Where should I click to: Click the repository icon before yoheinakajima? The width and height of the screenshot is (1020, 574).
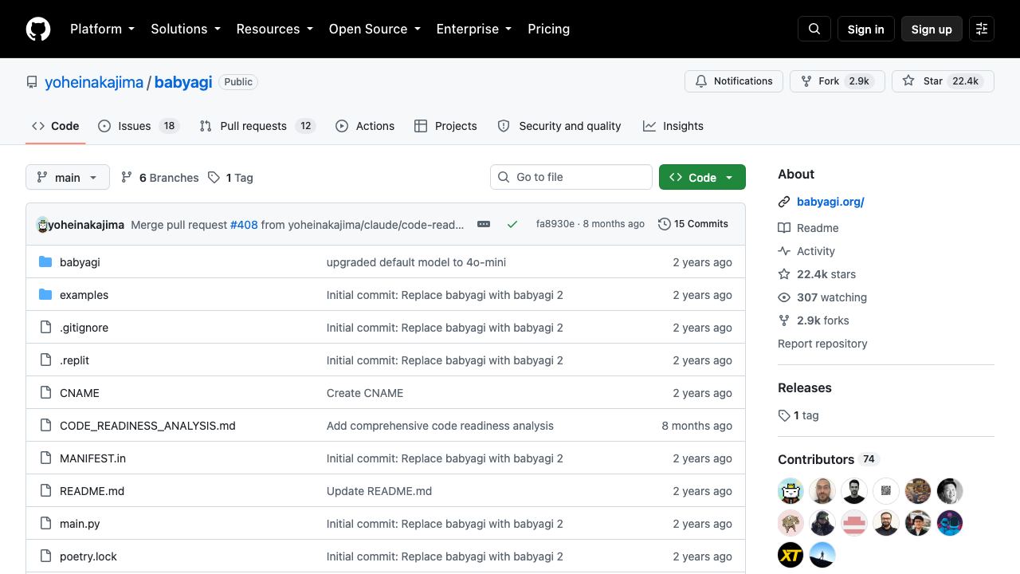pos(32,82)
